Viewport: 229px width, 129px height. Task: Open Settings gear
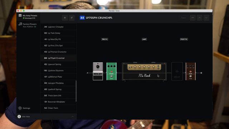(x=20, y=108)
